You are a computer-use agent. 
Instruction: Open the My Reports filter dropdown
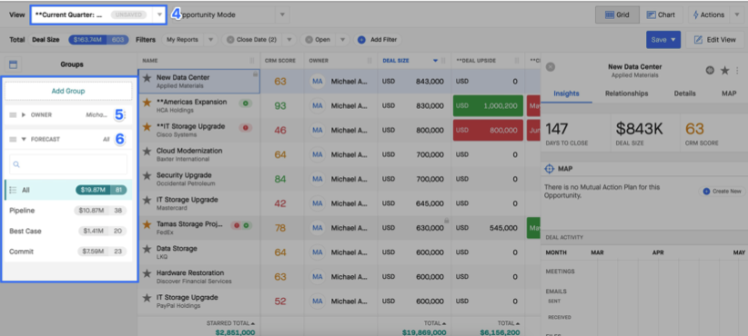click(x=210, y=40)
